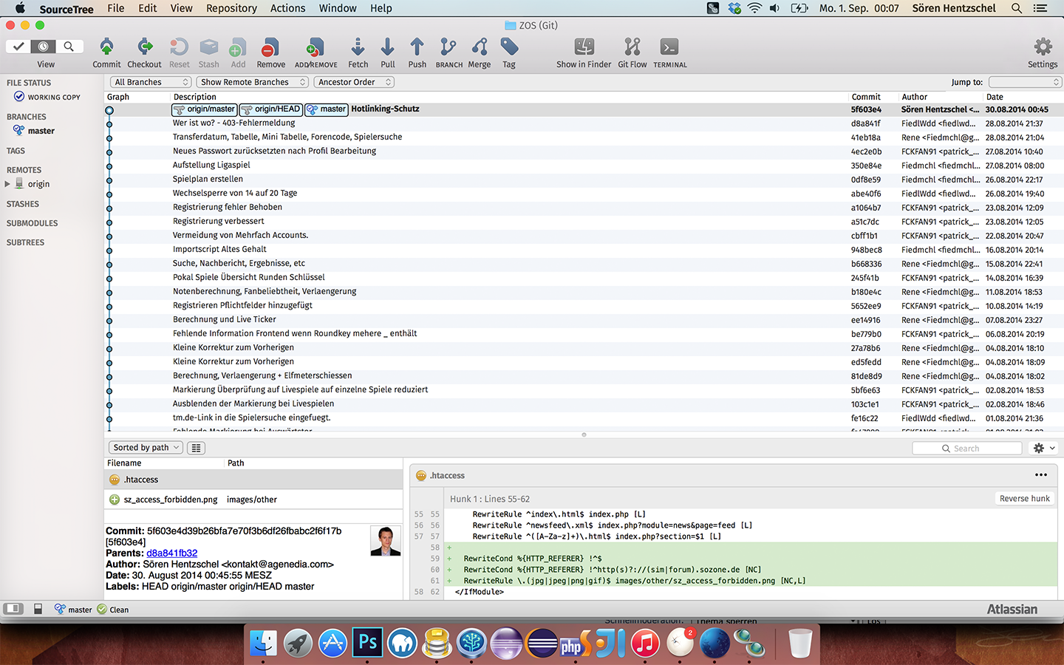Click the diff Search field
1064x665 pixels.
(966, 449)
